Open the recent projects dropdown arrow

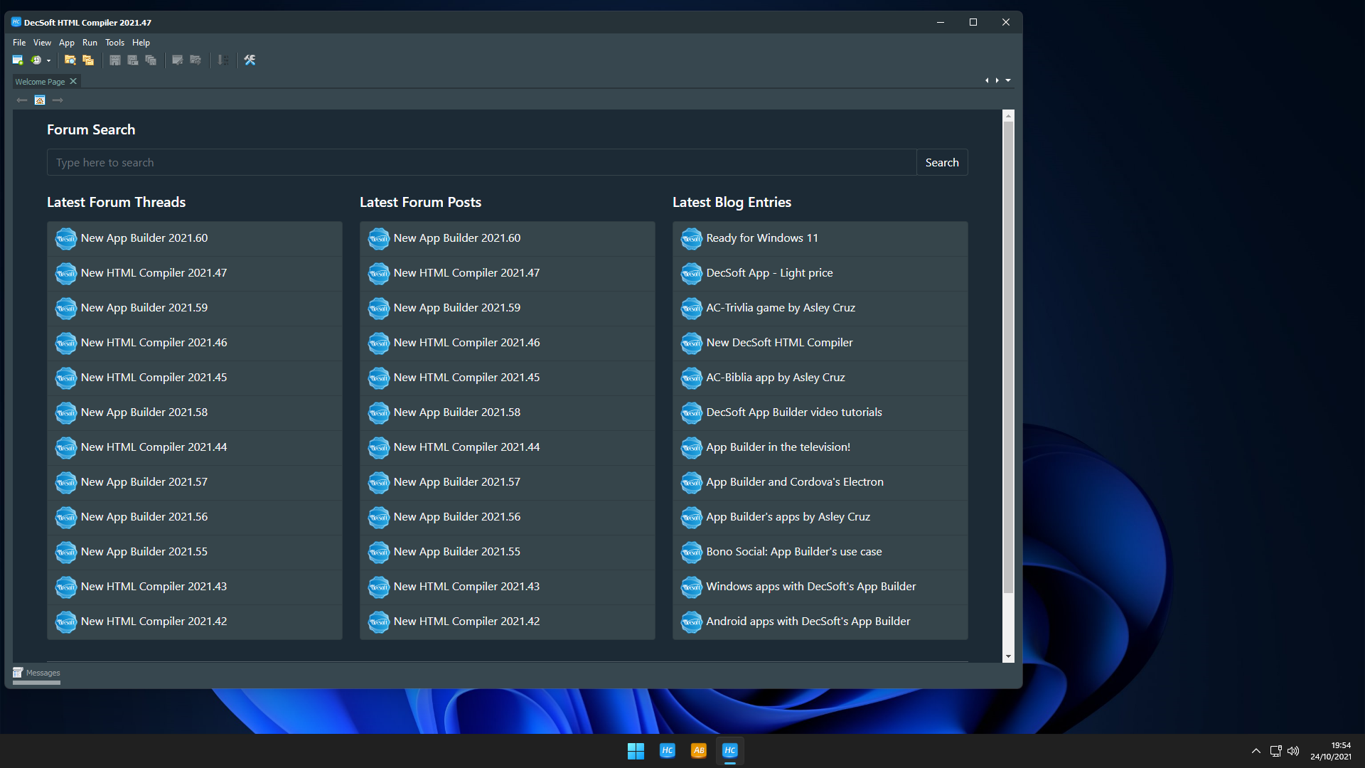pyautogui.click(x=48, y=61)
